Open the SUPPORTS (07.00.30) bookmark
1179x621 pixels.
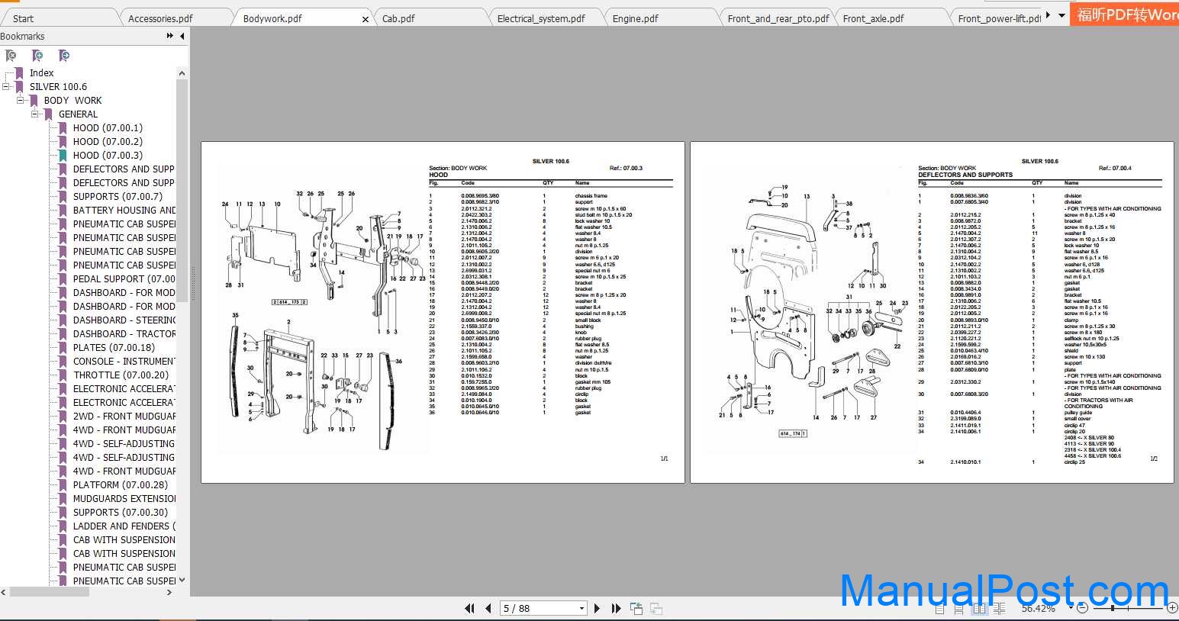[x=121, y=513]
